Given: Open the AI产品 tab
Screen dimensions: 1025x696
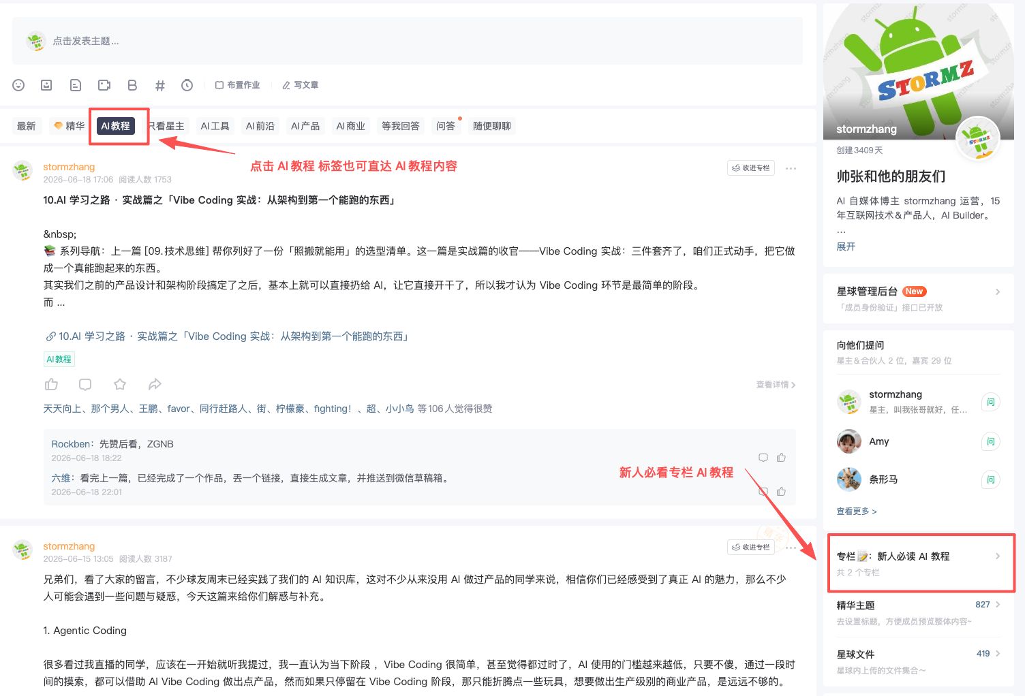Looking at the screenshot, I should [305, 126].
